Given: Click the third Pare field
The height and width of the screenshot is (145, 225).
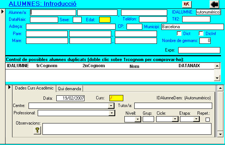Looking at the screenshot, I should point(136,34).
